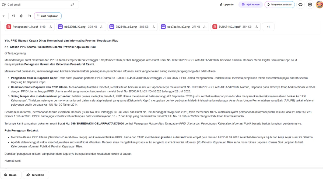Go back using the left arrow icon
This screenshot has width=323, height=181.
tap(3, 16)
